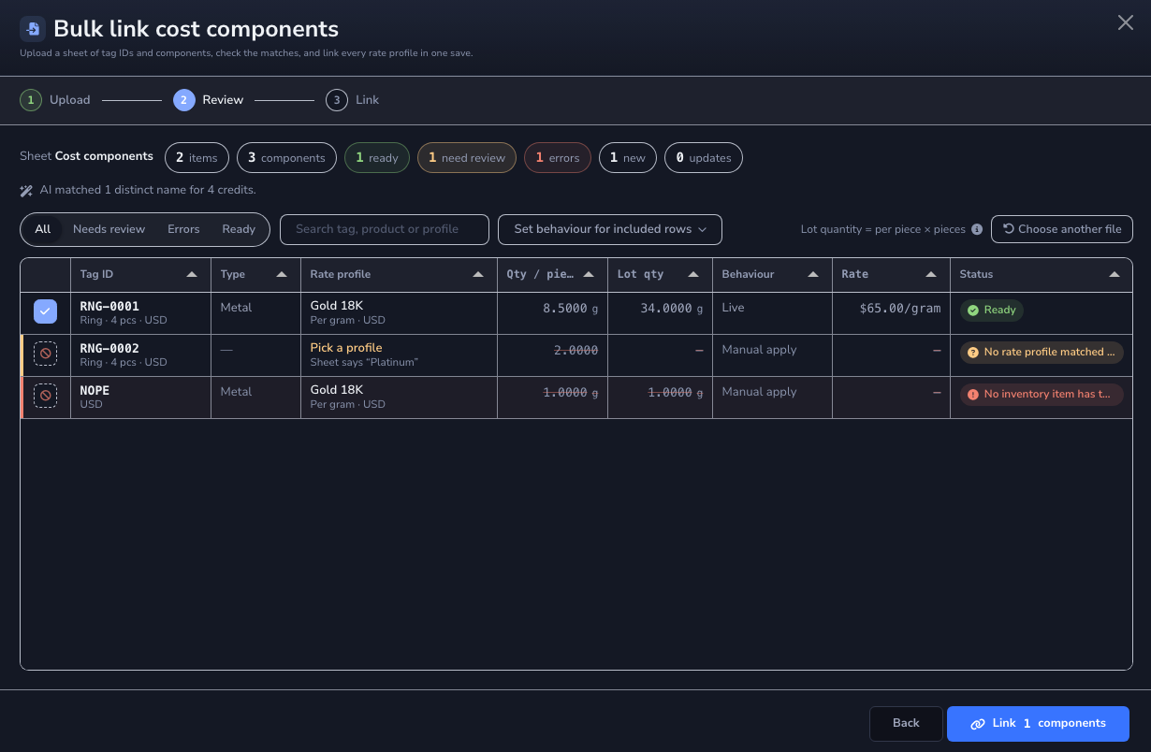
Task: Click the $65.00/gram rate value
Action: click(x=900, y=308)
